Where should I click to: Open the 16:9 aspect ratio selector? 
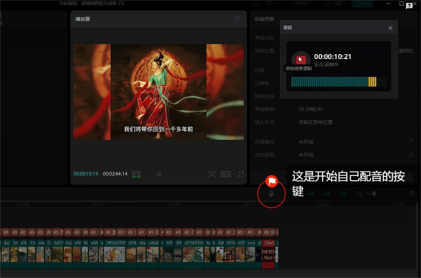226,174
